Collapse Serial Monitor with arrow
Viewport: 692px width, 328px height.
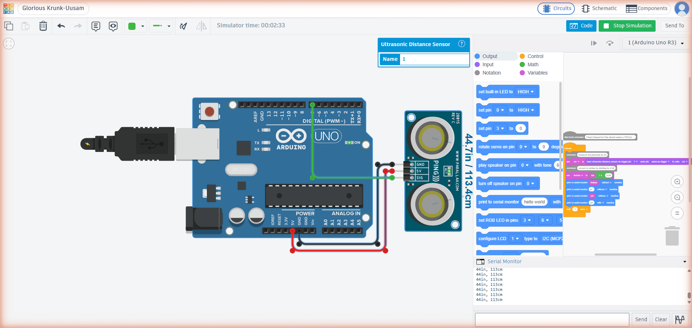[x=684, y=262]
